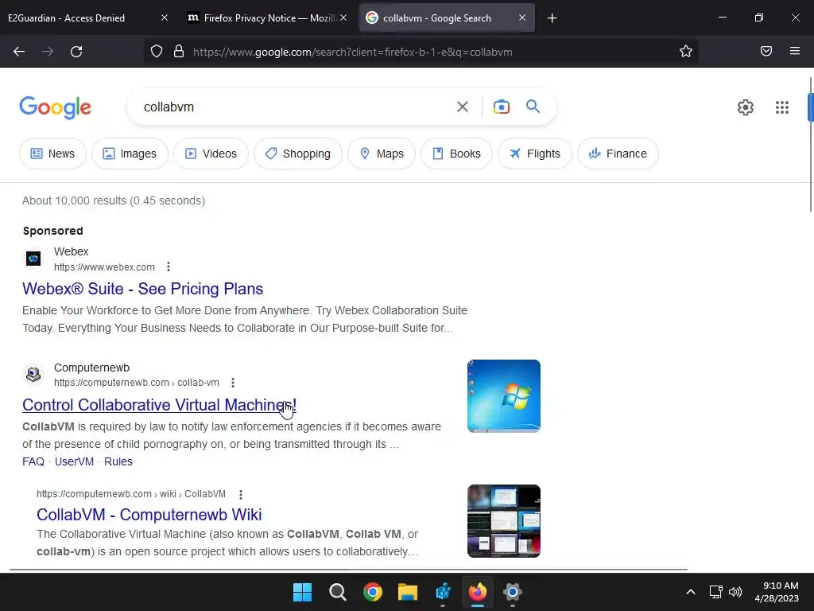Open the CollabVM wiki screenshot thumbnail
Screen dimensions: 814x611
503,521
